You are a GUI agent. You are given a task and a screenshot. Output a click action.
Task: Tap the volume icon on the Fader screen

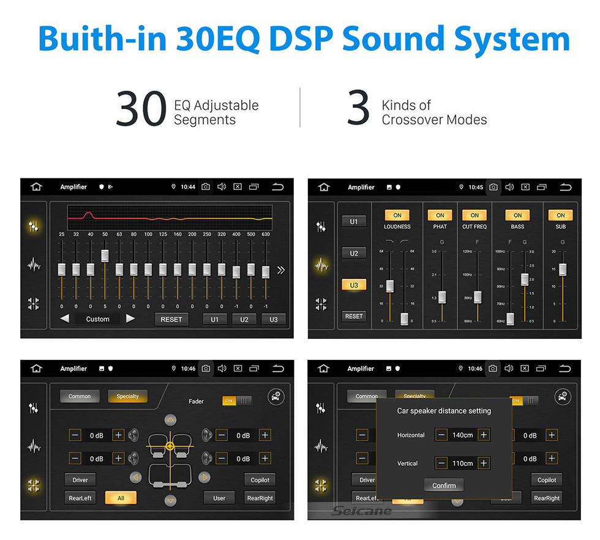click(222, 368)
